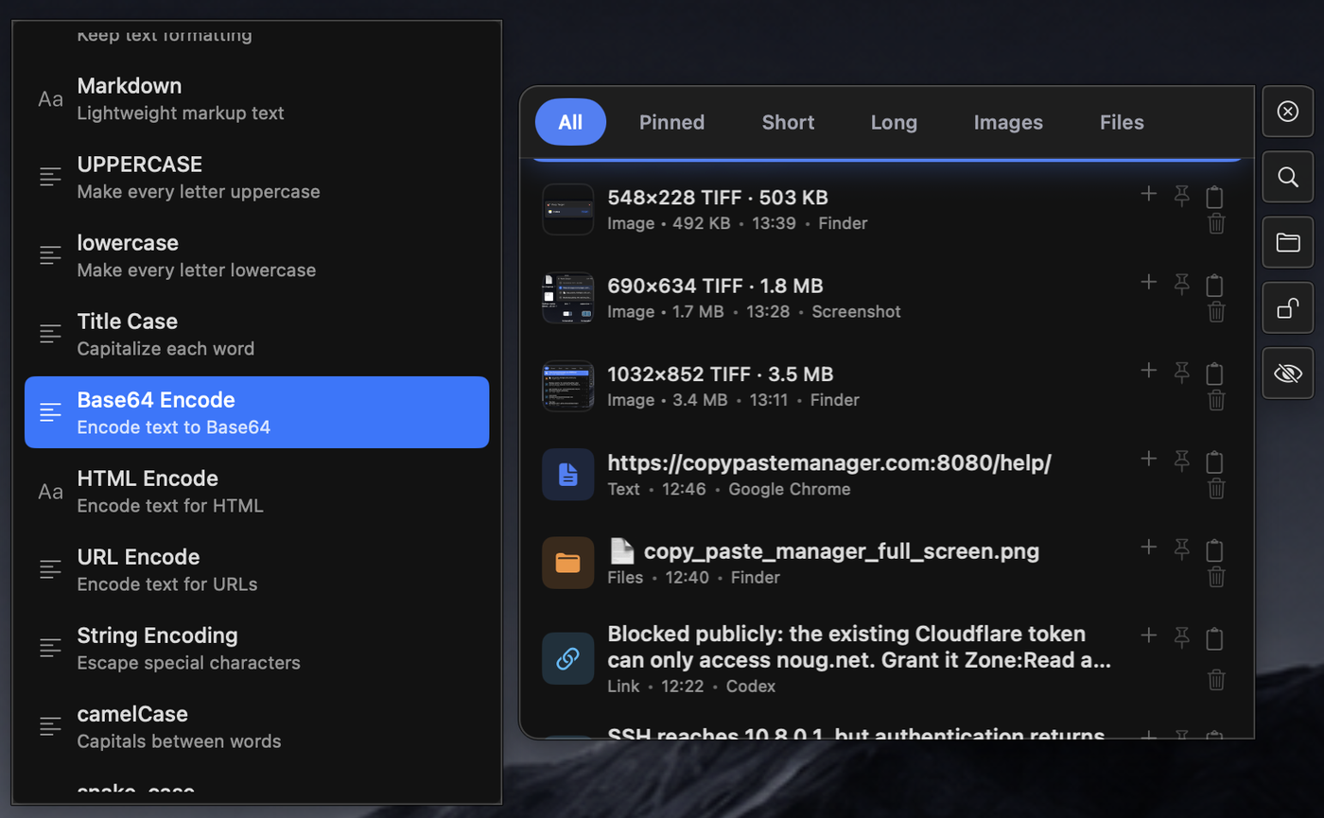The image size is (1324, 818).
Task: Select 'Image • 1.7 MB • 13:28 • Screenshot' details
Action: coord(754,312)
